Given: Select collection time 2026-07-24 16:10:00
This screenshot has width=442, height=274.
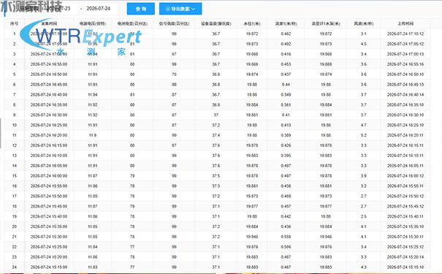Looking at the screenshot, I should click(49, 156).
